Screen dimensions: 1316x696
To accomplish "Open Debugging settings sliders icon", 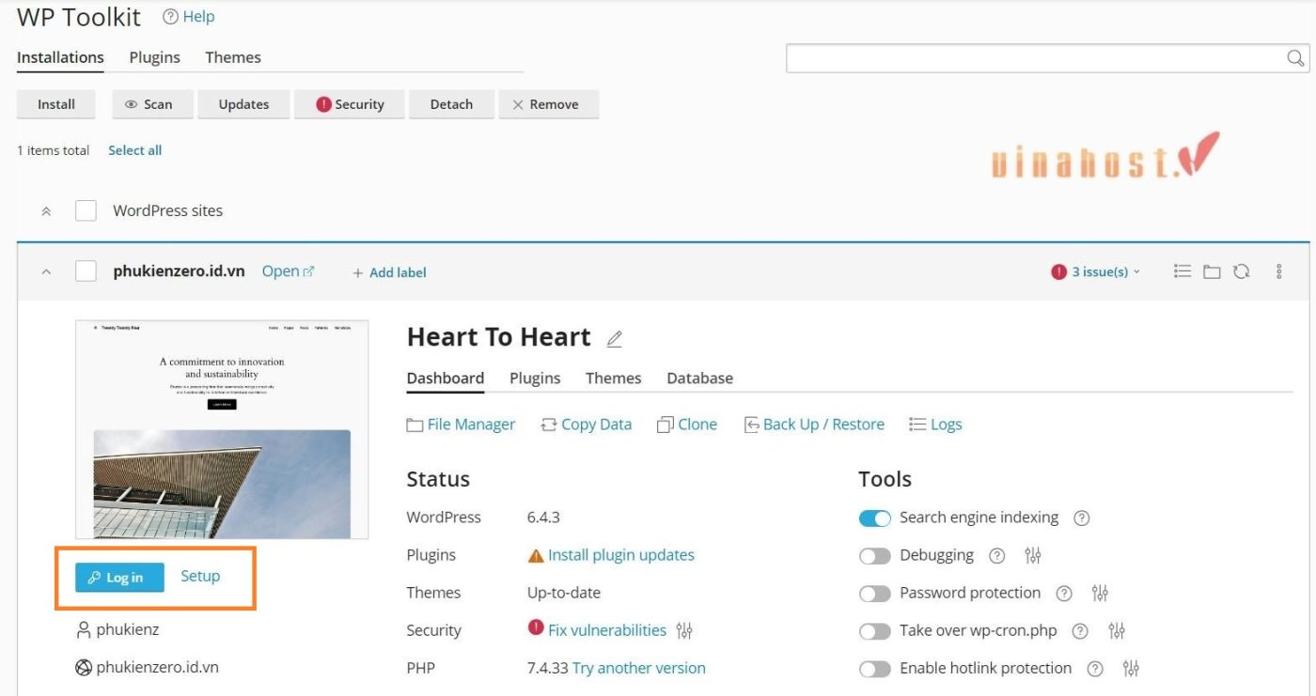I will pyautogui.click(x=1033, y=555).
